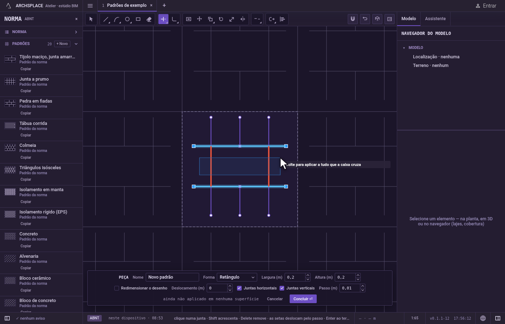505x324 pixels.
Task: Select the mirror tool icon
Action: [x=243, y=19]
